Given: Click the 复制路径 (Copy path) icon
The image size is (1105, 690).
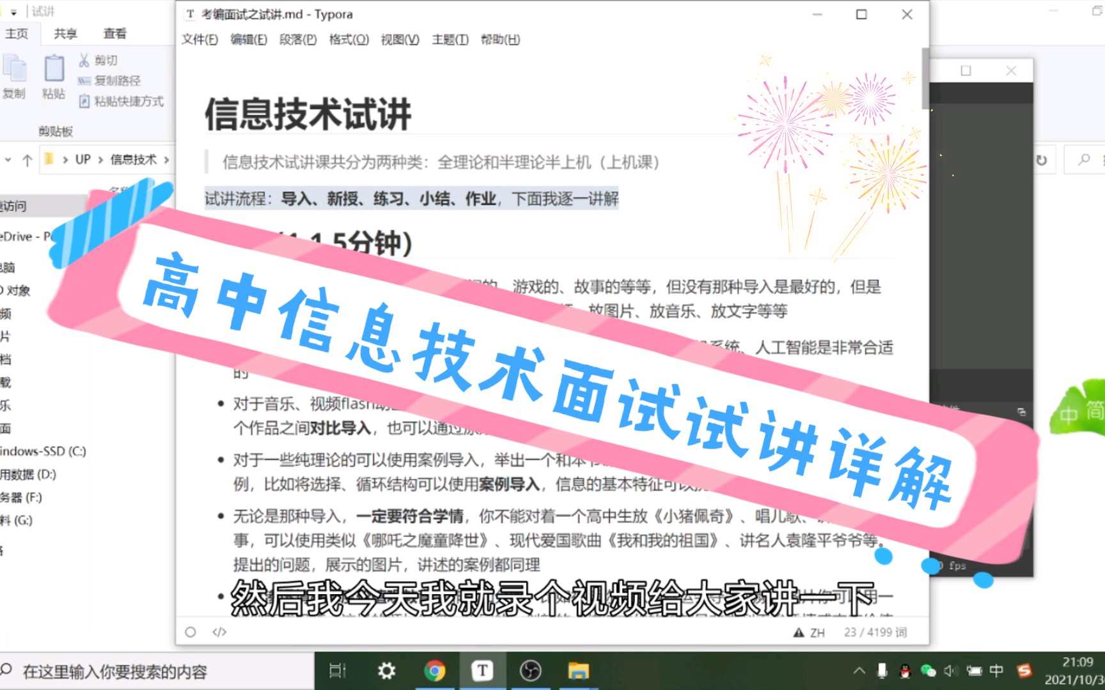Looking at the screenshot, I should click(x=84, y=80).
